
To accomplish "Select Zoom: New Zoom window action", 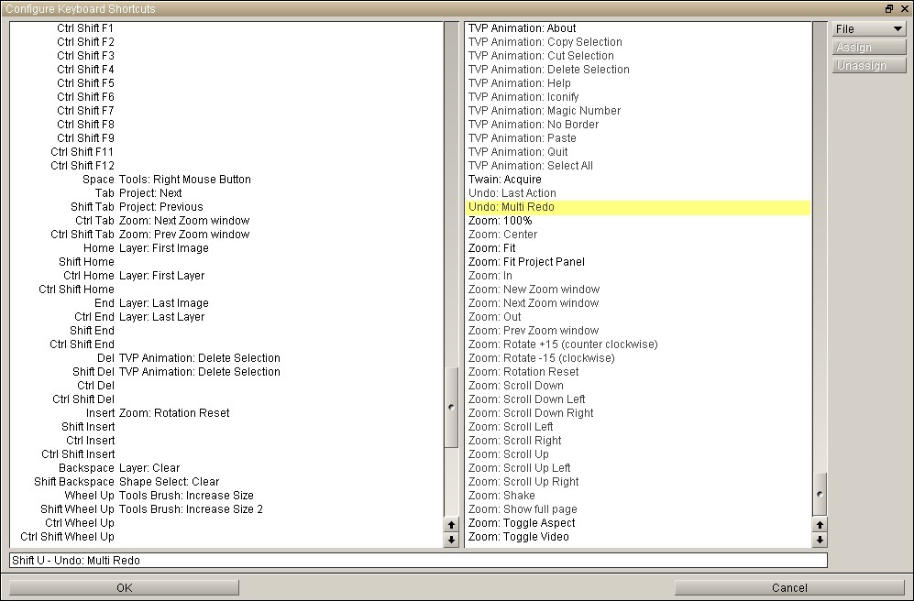I will click(638, 289).
